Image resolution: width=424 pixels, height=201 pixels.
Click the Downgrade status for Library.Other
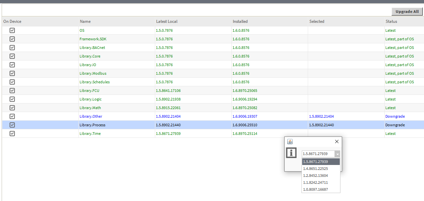(395, 116)
